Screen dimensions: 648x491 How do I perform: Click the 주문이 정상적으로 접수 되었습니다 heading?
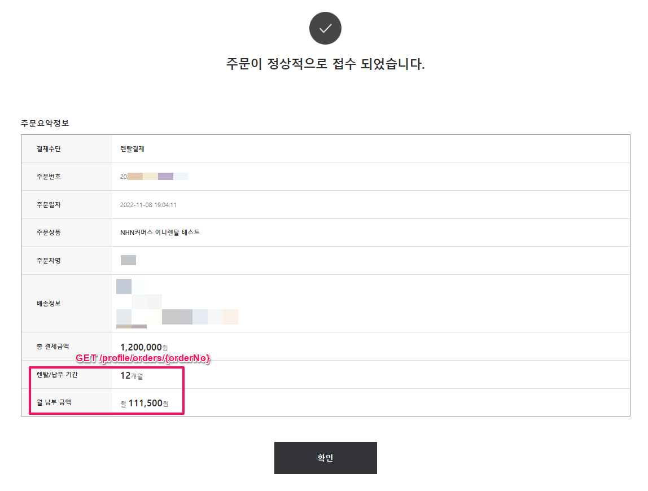coord(325,64)
